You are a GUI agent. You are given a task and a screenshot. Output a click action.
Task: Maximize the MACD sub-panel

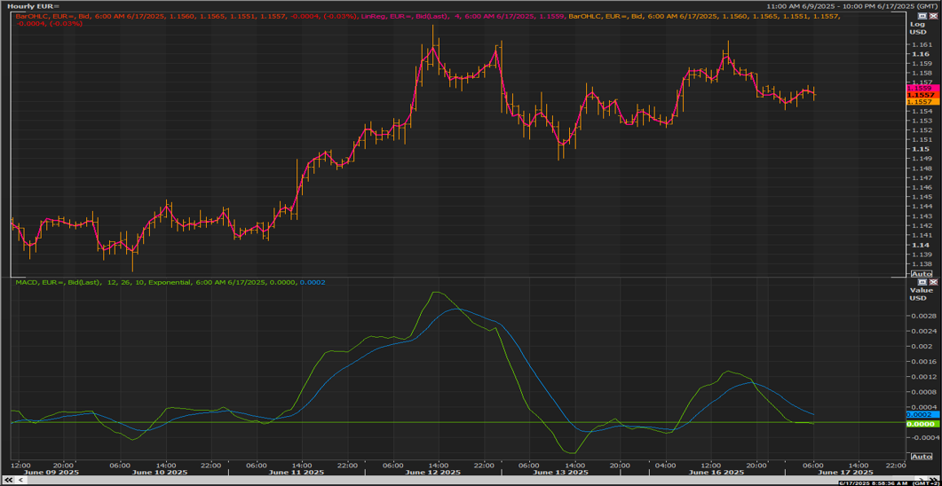tap(922, 282)
